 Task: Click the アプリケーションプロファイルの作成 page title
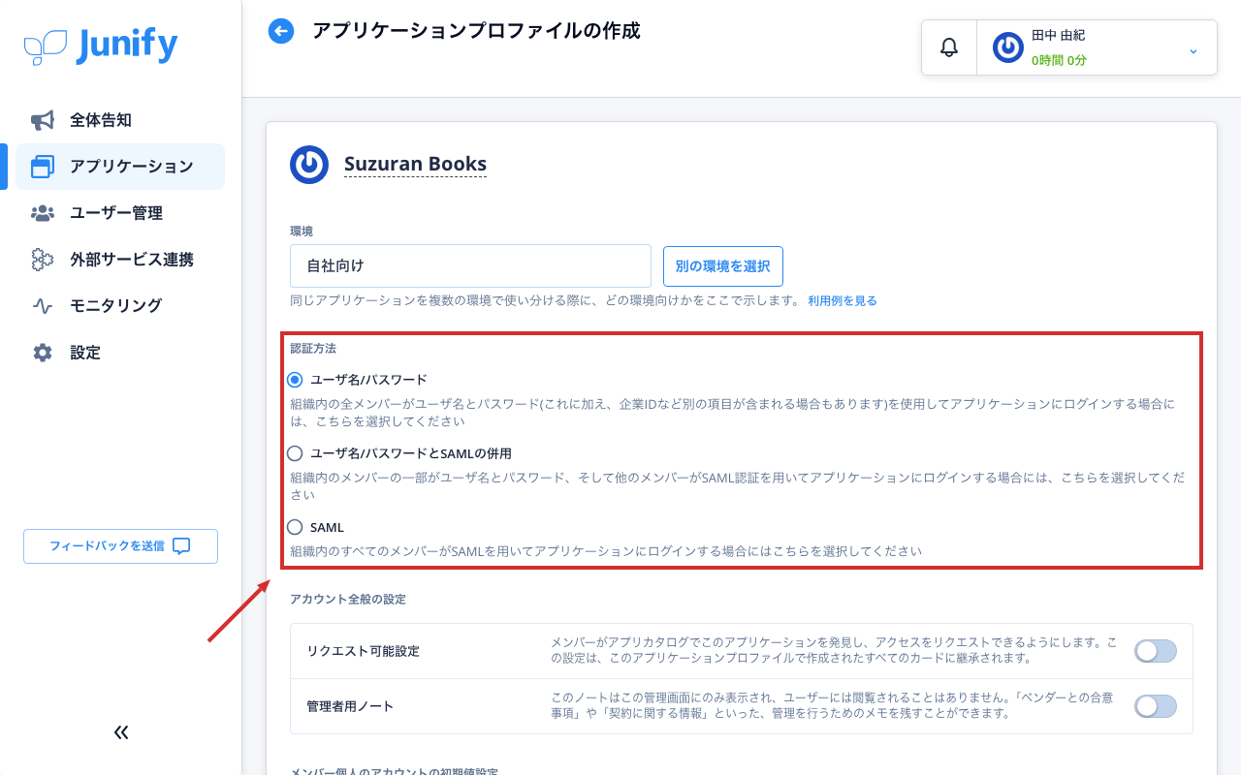coord(476,31)
